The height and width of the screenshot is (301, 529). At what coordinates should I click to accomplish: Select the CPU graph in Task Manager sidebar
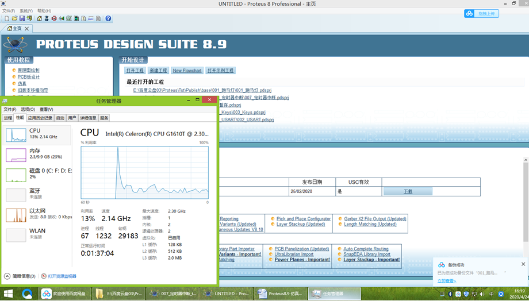[37, 135]
